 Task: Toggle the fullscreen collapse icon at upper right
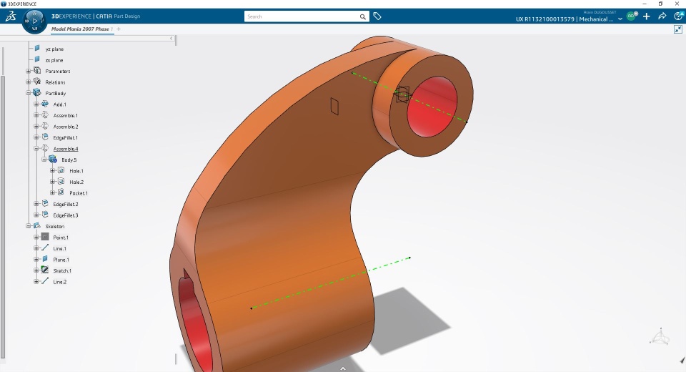click(678, 29)
